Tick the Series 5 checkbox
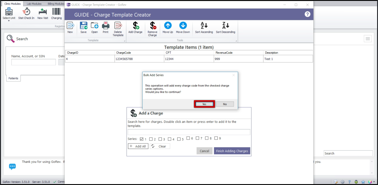 pos(179,139)
